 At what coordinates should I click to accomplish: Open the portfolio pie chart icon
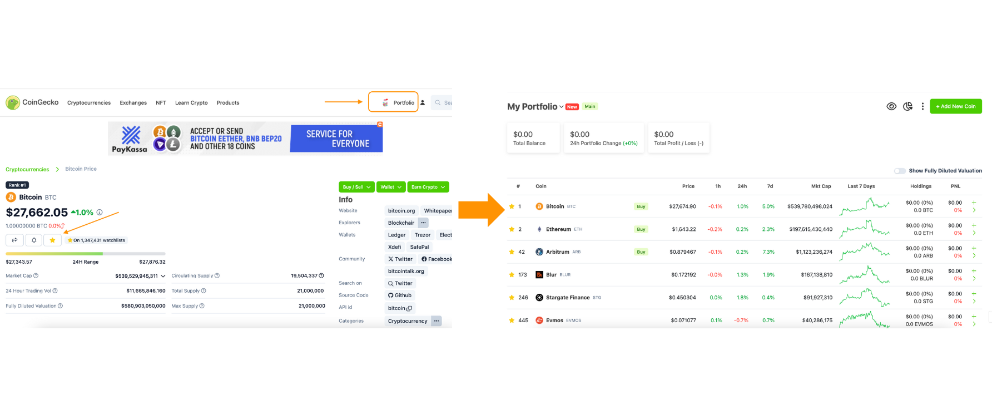click(x=907, y=106)
